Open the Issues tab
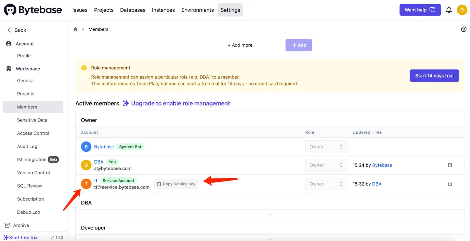Image resolution: width=470 pixels, height=241 pixels. [80, 10]
